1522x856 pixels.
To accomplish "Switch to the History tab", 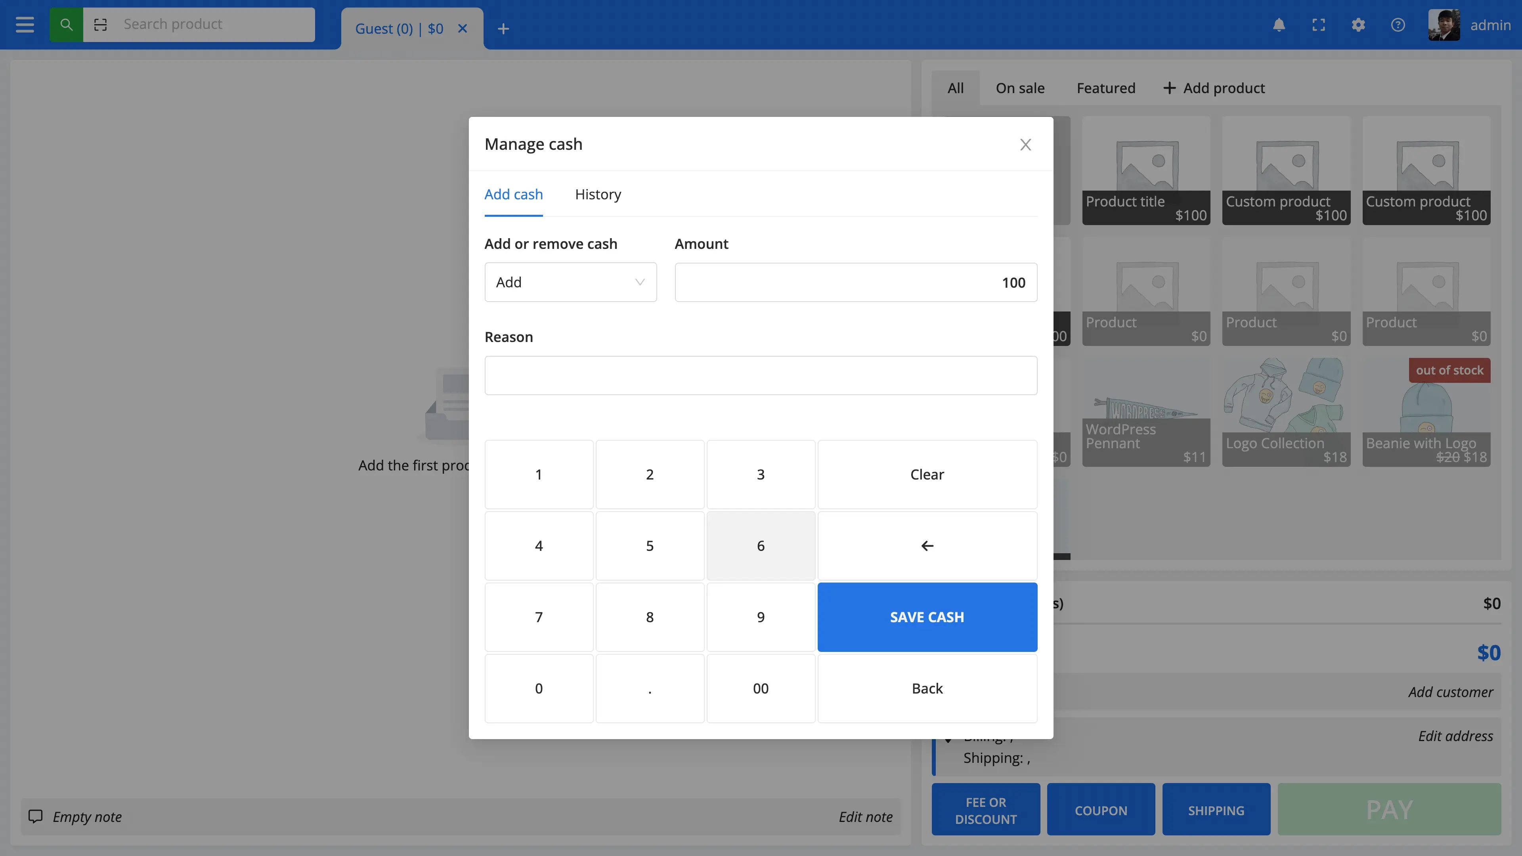I will [597, 194].
